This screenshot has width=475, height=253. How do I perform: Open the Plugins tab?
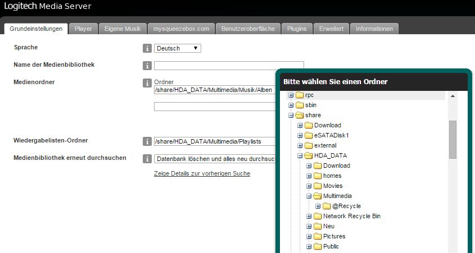point(297,29)
